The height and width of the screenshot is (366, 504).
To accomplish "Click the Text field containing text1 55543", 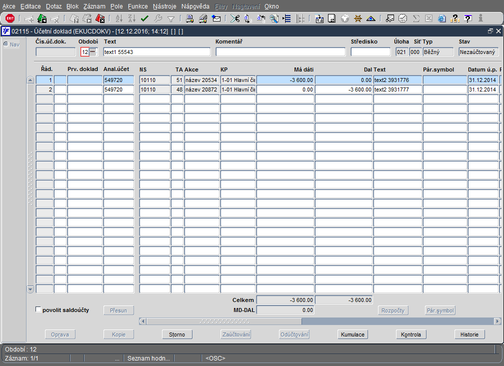I will [x=157, y=51].
